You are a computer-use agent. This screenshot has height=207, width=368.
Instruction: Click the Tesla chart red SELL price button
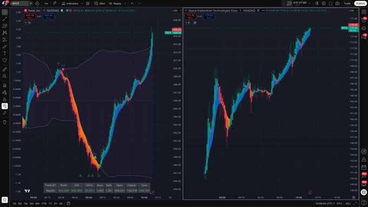30,16
